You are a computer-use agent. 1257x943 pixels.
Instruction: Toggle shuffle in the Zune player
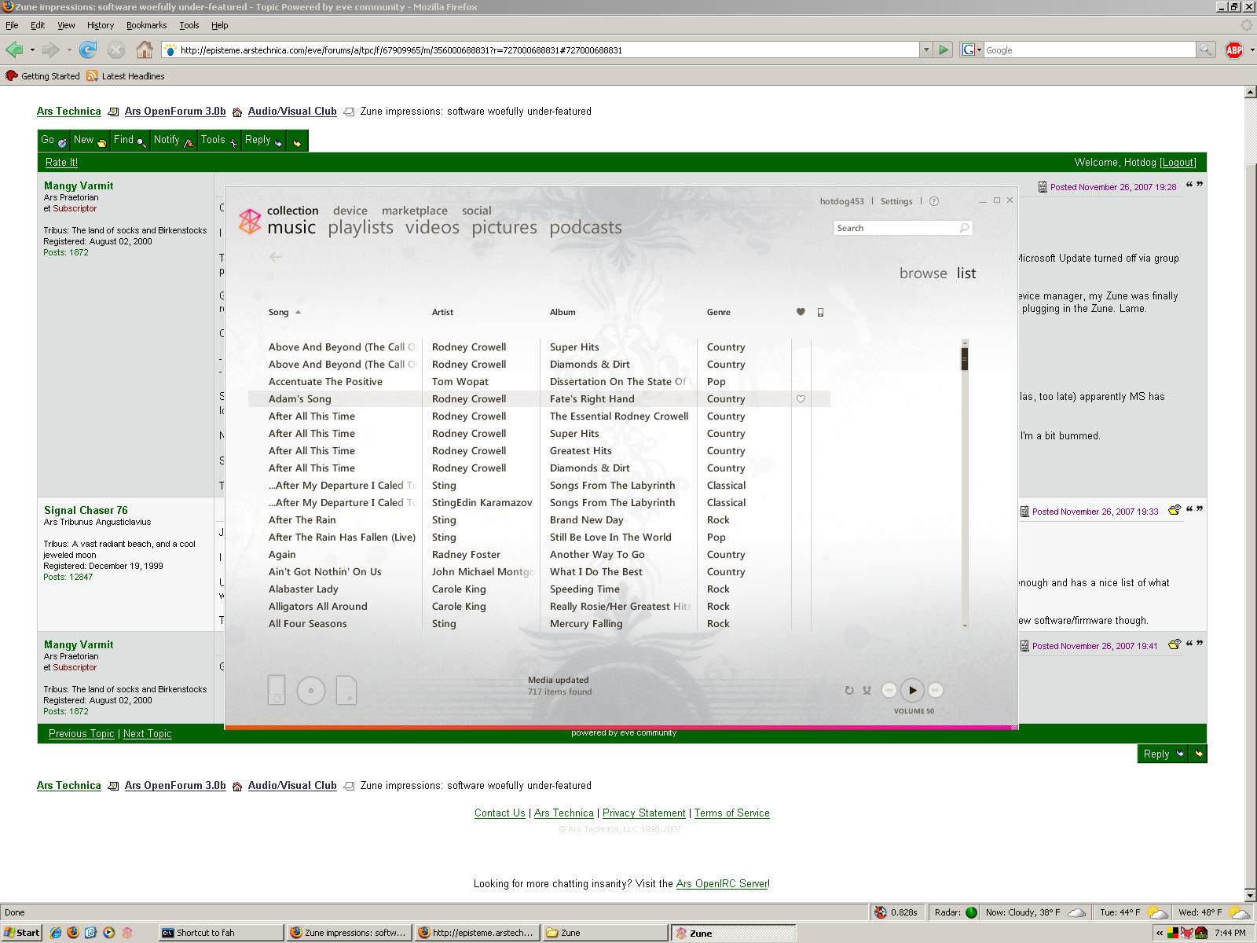pyautogui.click(x=867, y=691)
